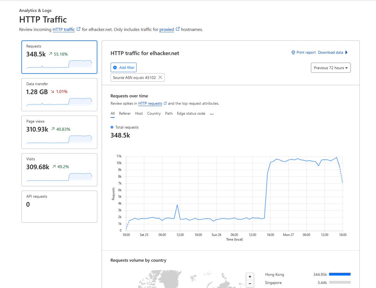Viewport: 376px width, 288px height.
Task: Select the Edge status code tab
Action: [191, 113]
